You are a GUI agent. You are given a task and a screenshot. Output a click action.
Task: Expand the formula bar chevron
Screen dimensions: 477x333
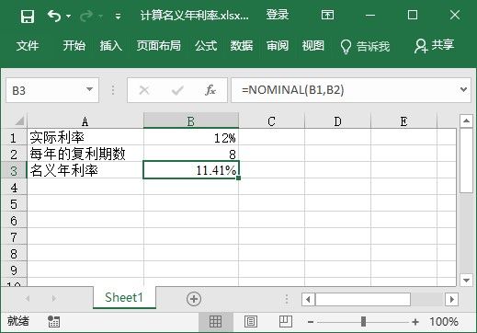pos(463,89)
